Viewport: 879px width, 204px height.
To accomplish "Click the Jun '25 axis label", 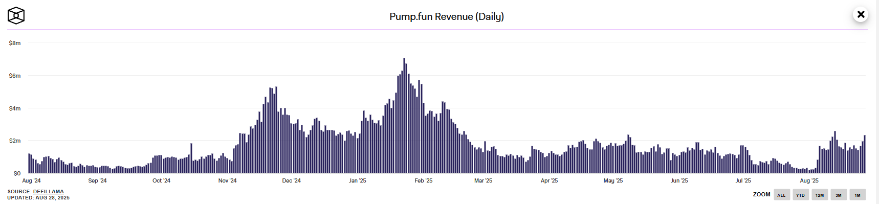I will click(x=679, y=180).
